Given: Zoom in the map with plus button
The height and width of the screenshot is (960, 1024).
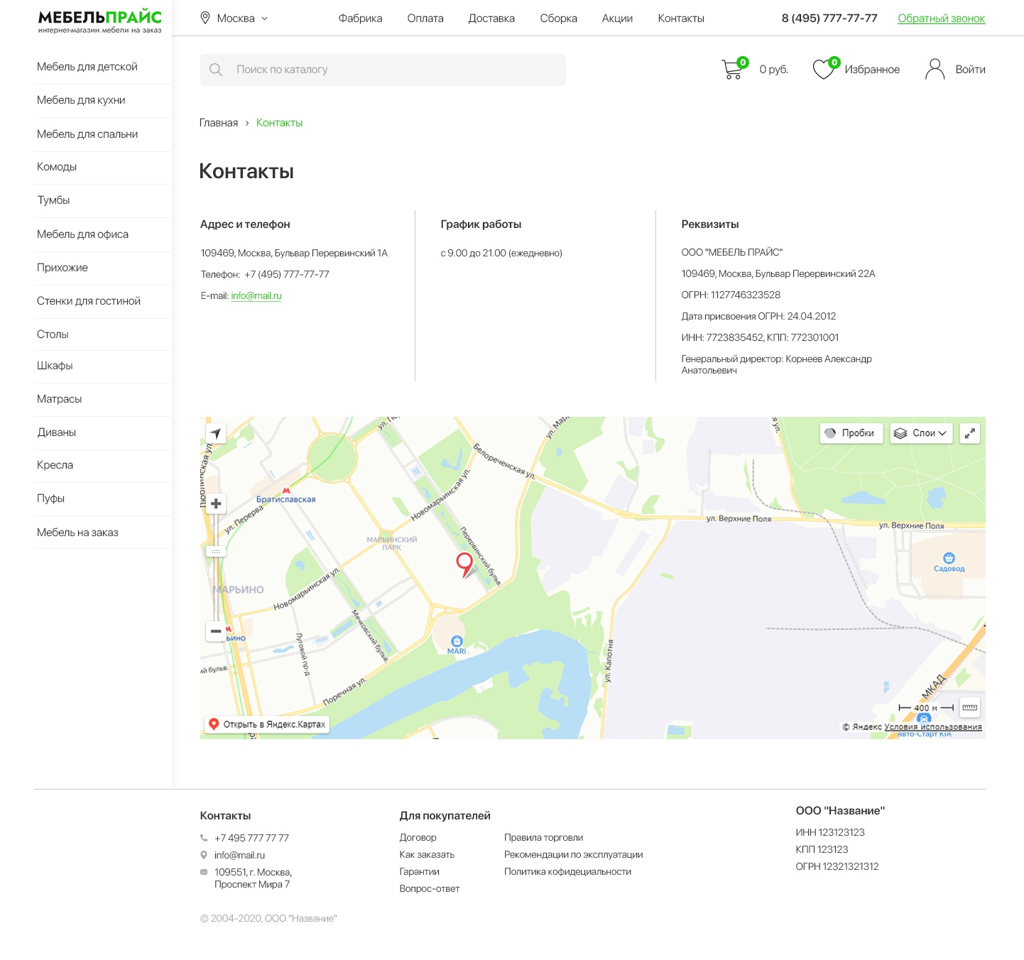Looking at the screenshot, I should (216, 503).
